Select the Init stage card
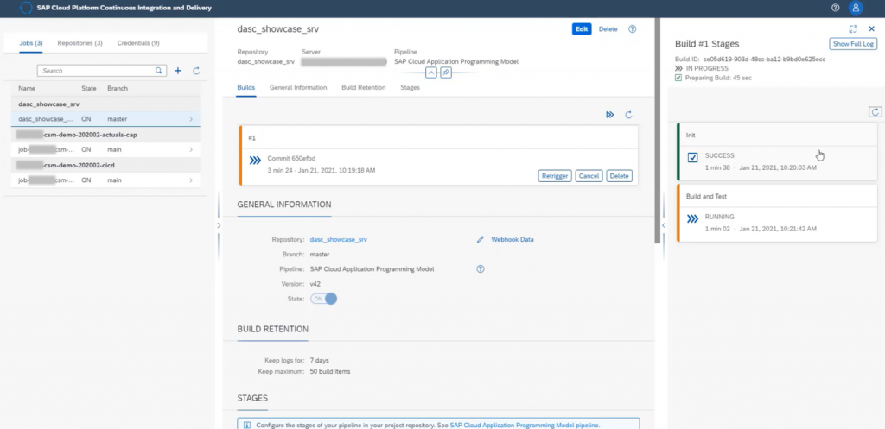The image size is (885, 429). (777, 152)
